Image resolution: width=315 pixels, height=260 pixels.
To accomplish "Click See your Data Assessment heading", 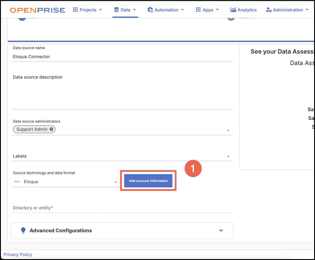I will click(x=282, y=52).
